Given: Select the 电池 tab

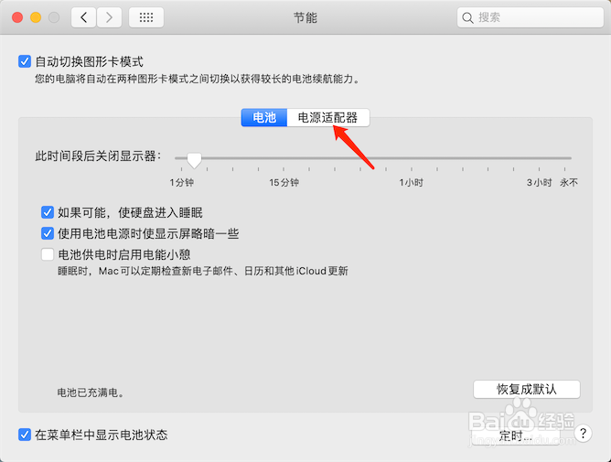Looking at the screenshot, I should coord(264,117).
